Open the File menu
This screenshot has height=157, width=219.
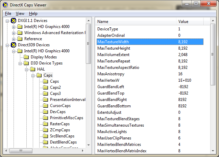coord(8,14)
